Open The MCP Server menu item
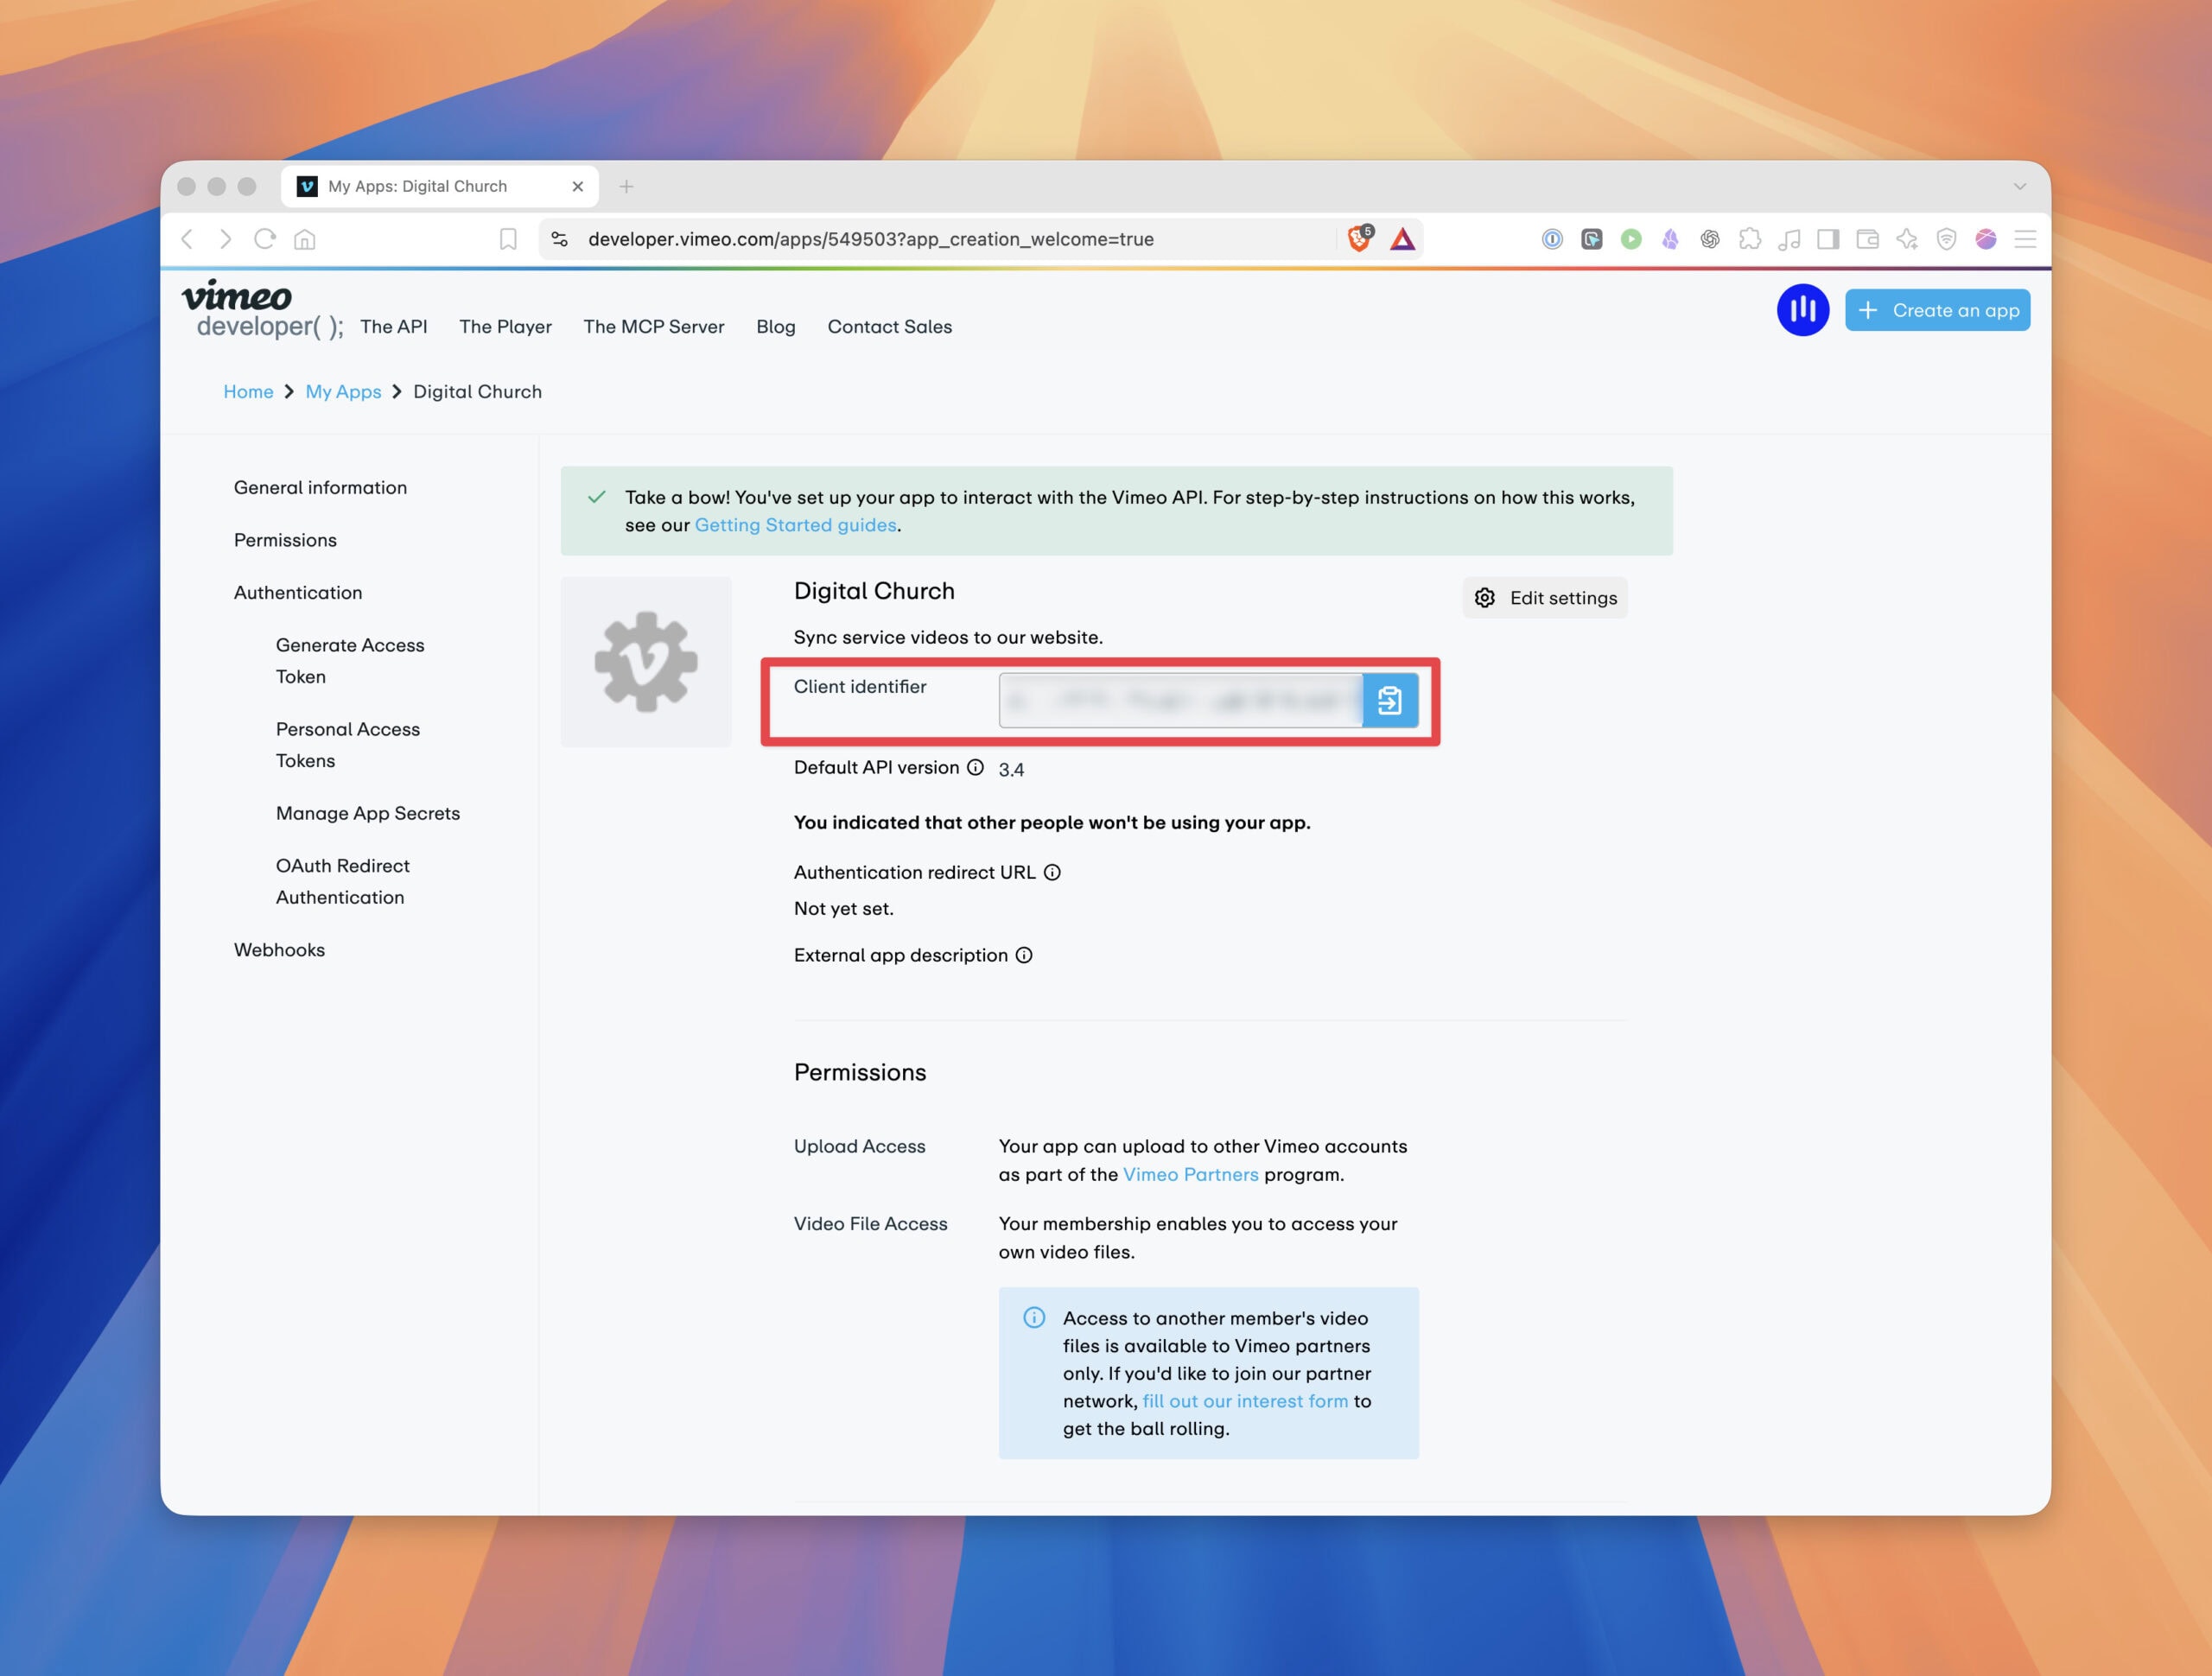2212x1676 pixels. (654, 327)
